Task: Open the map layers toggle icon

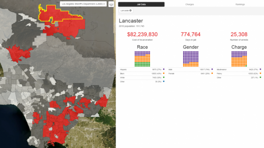Action: click(111, 4)
